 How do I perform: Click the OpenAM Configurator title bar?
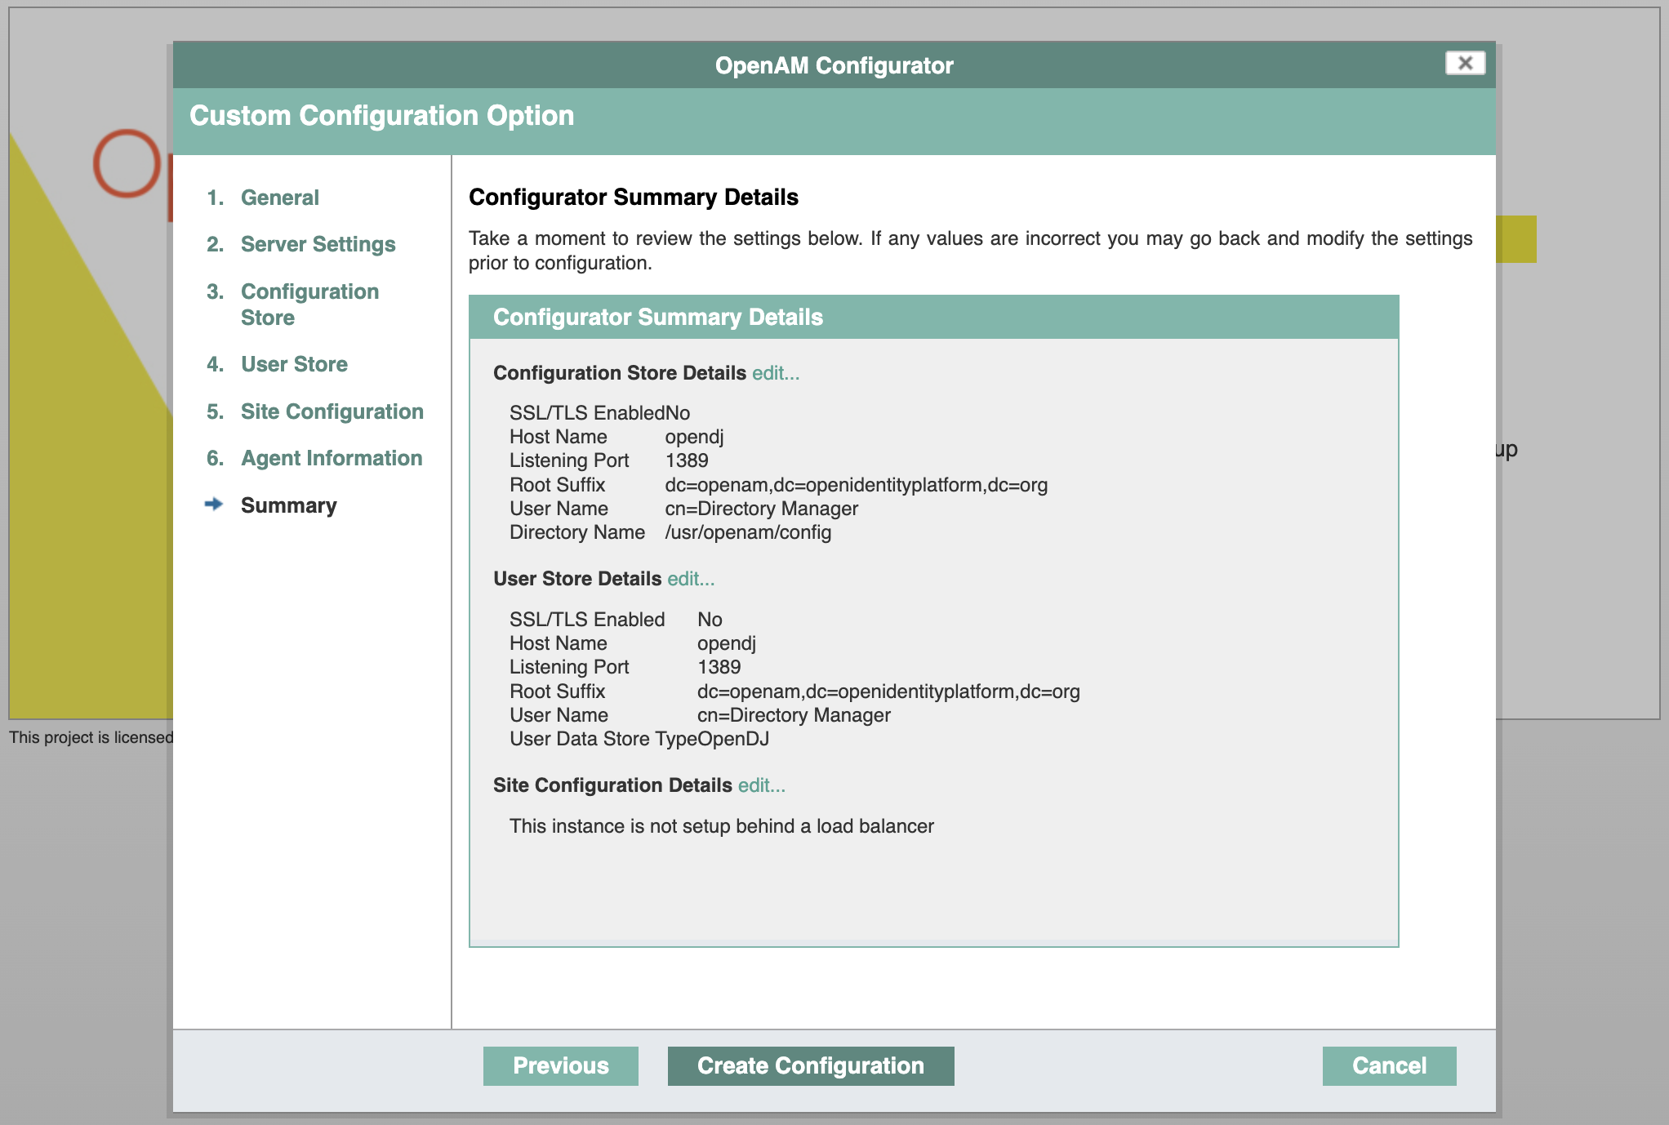click(833, 65)
